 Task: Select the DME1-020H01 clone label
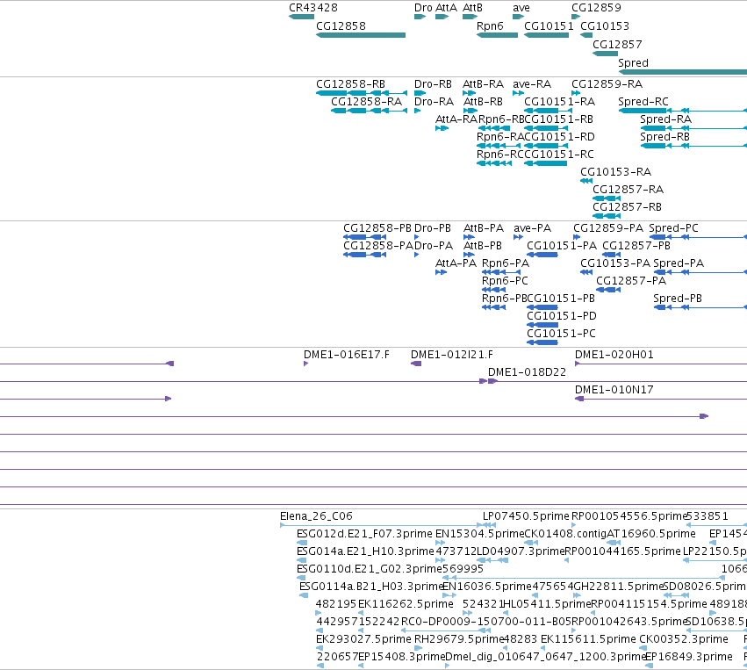614,355
